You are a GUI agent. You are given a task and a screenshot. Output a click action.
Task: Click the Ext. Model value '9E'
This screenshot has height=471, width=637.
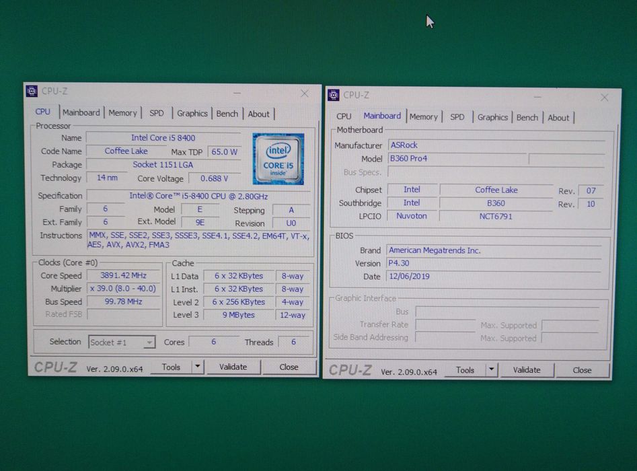[x=200, y=222]
